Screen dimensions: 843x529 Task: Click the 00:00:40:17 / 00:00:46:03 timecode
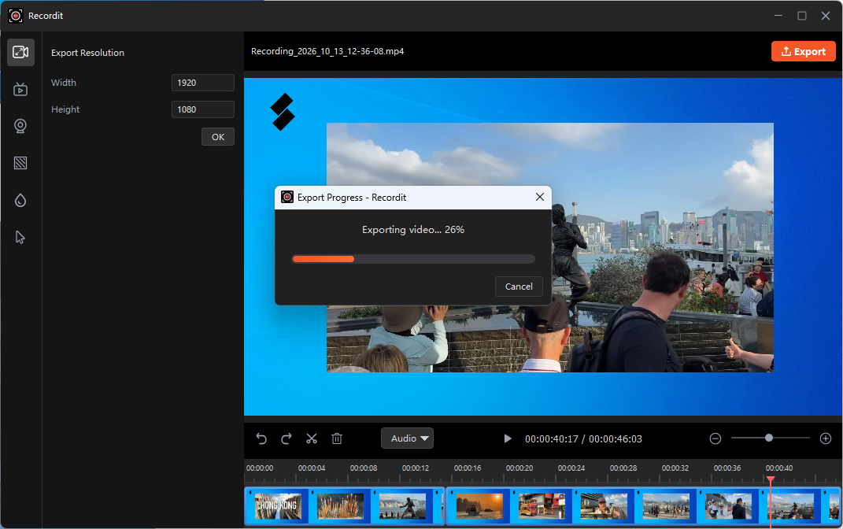(583, 438)
